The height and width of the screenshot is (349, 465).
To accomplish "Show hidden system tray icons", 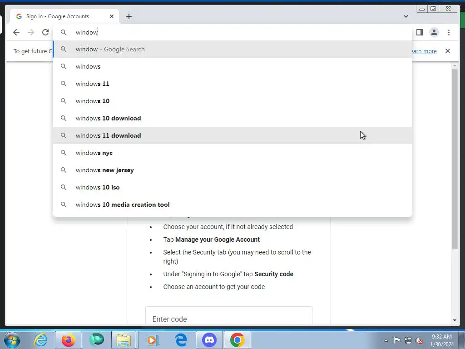I will pyautogui.click(x=386, y=340).
